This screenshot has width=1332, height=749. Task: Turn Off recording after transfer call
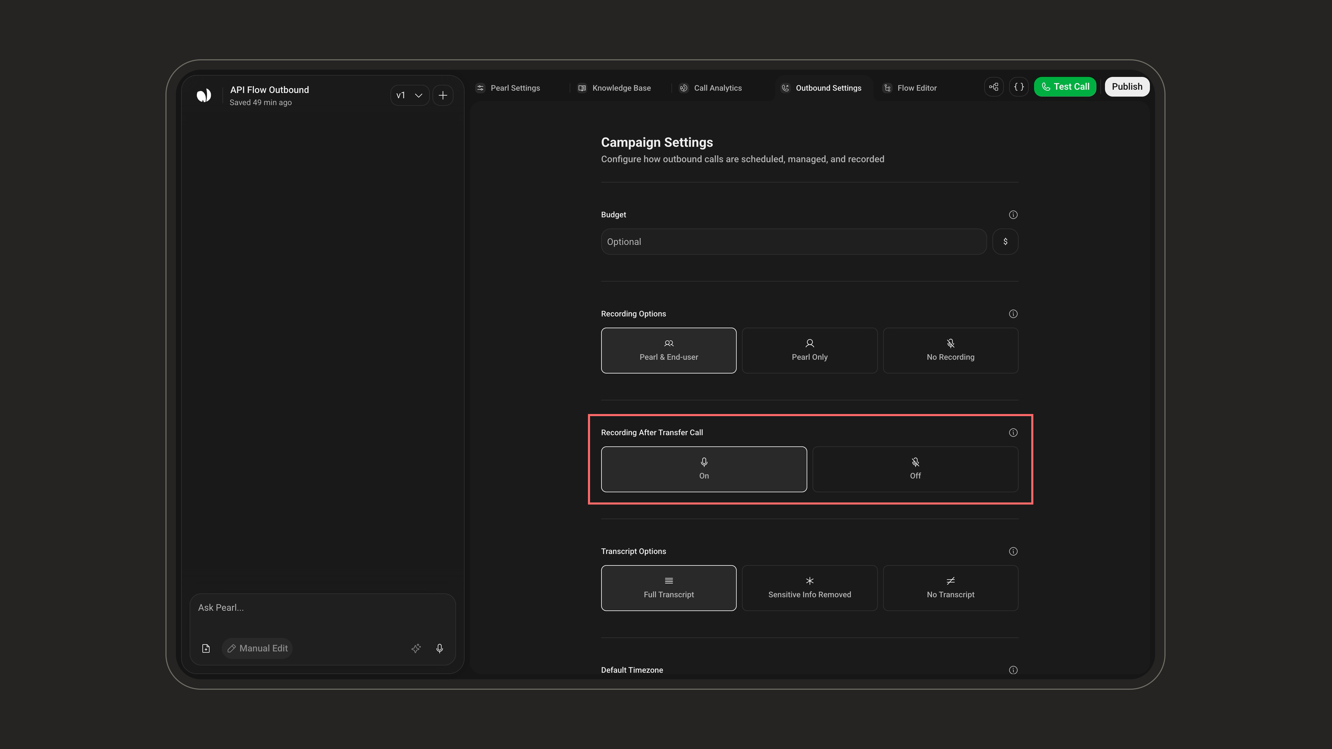point(915,469)
